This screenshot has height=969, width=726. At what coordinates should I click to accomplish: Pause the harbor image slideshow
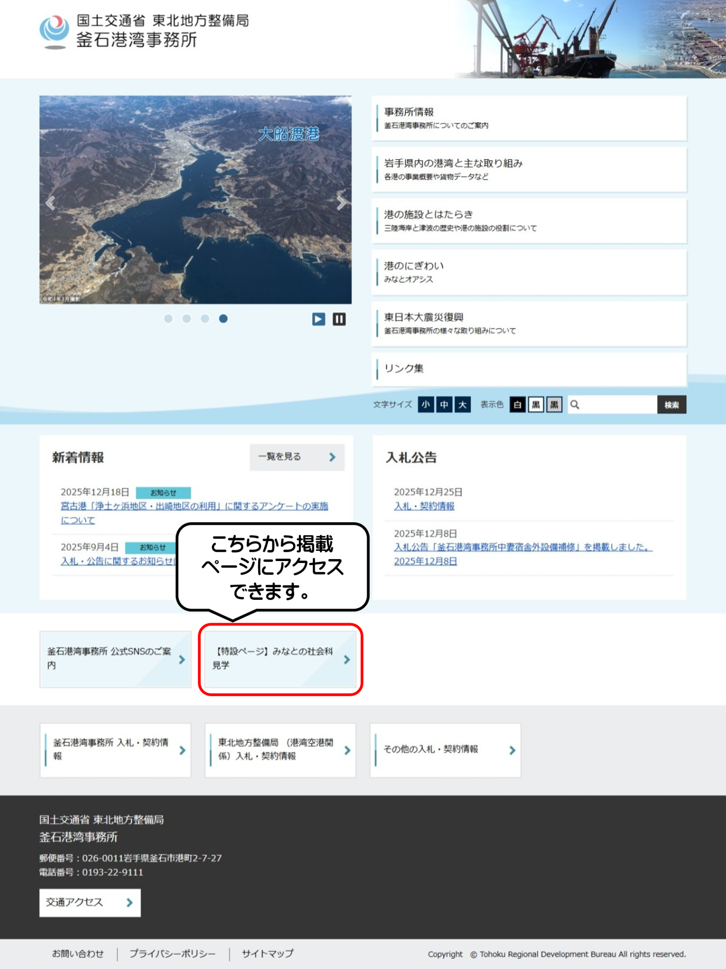[339, 319]
